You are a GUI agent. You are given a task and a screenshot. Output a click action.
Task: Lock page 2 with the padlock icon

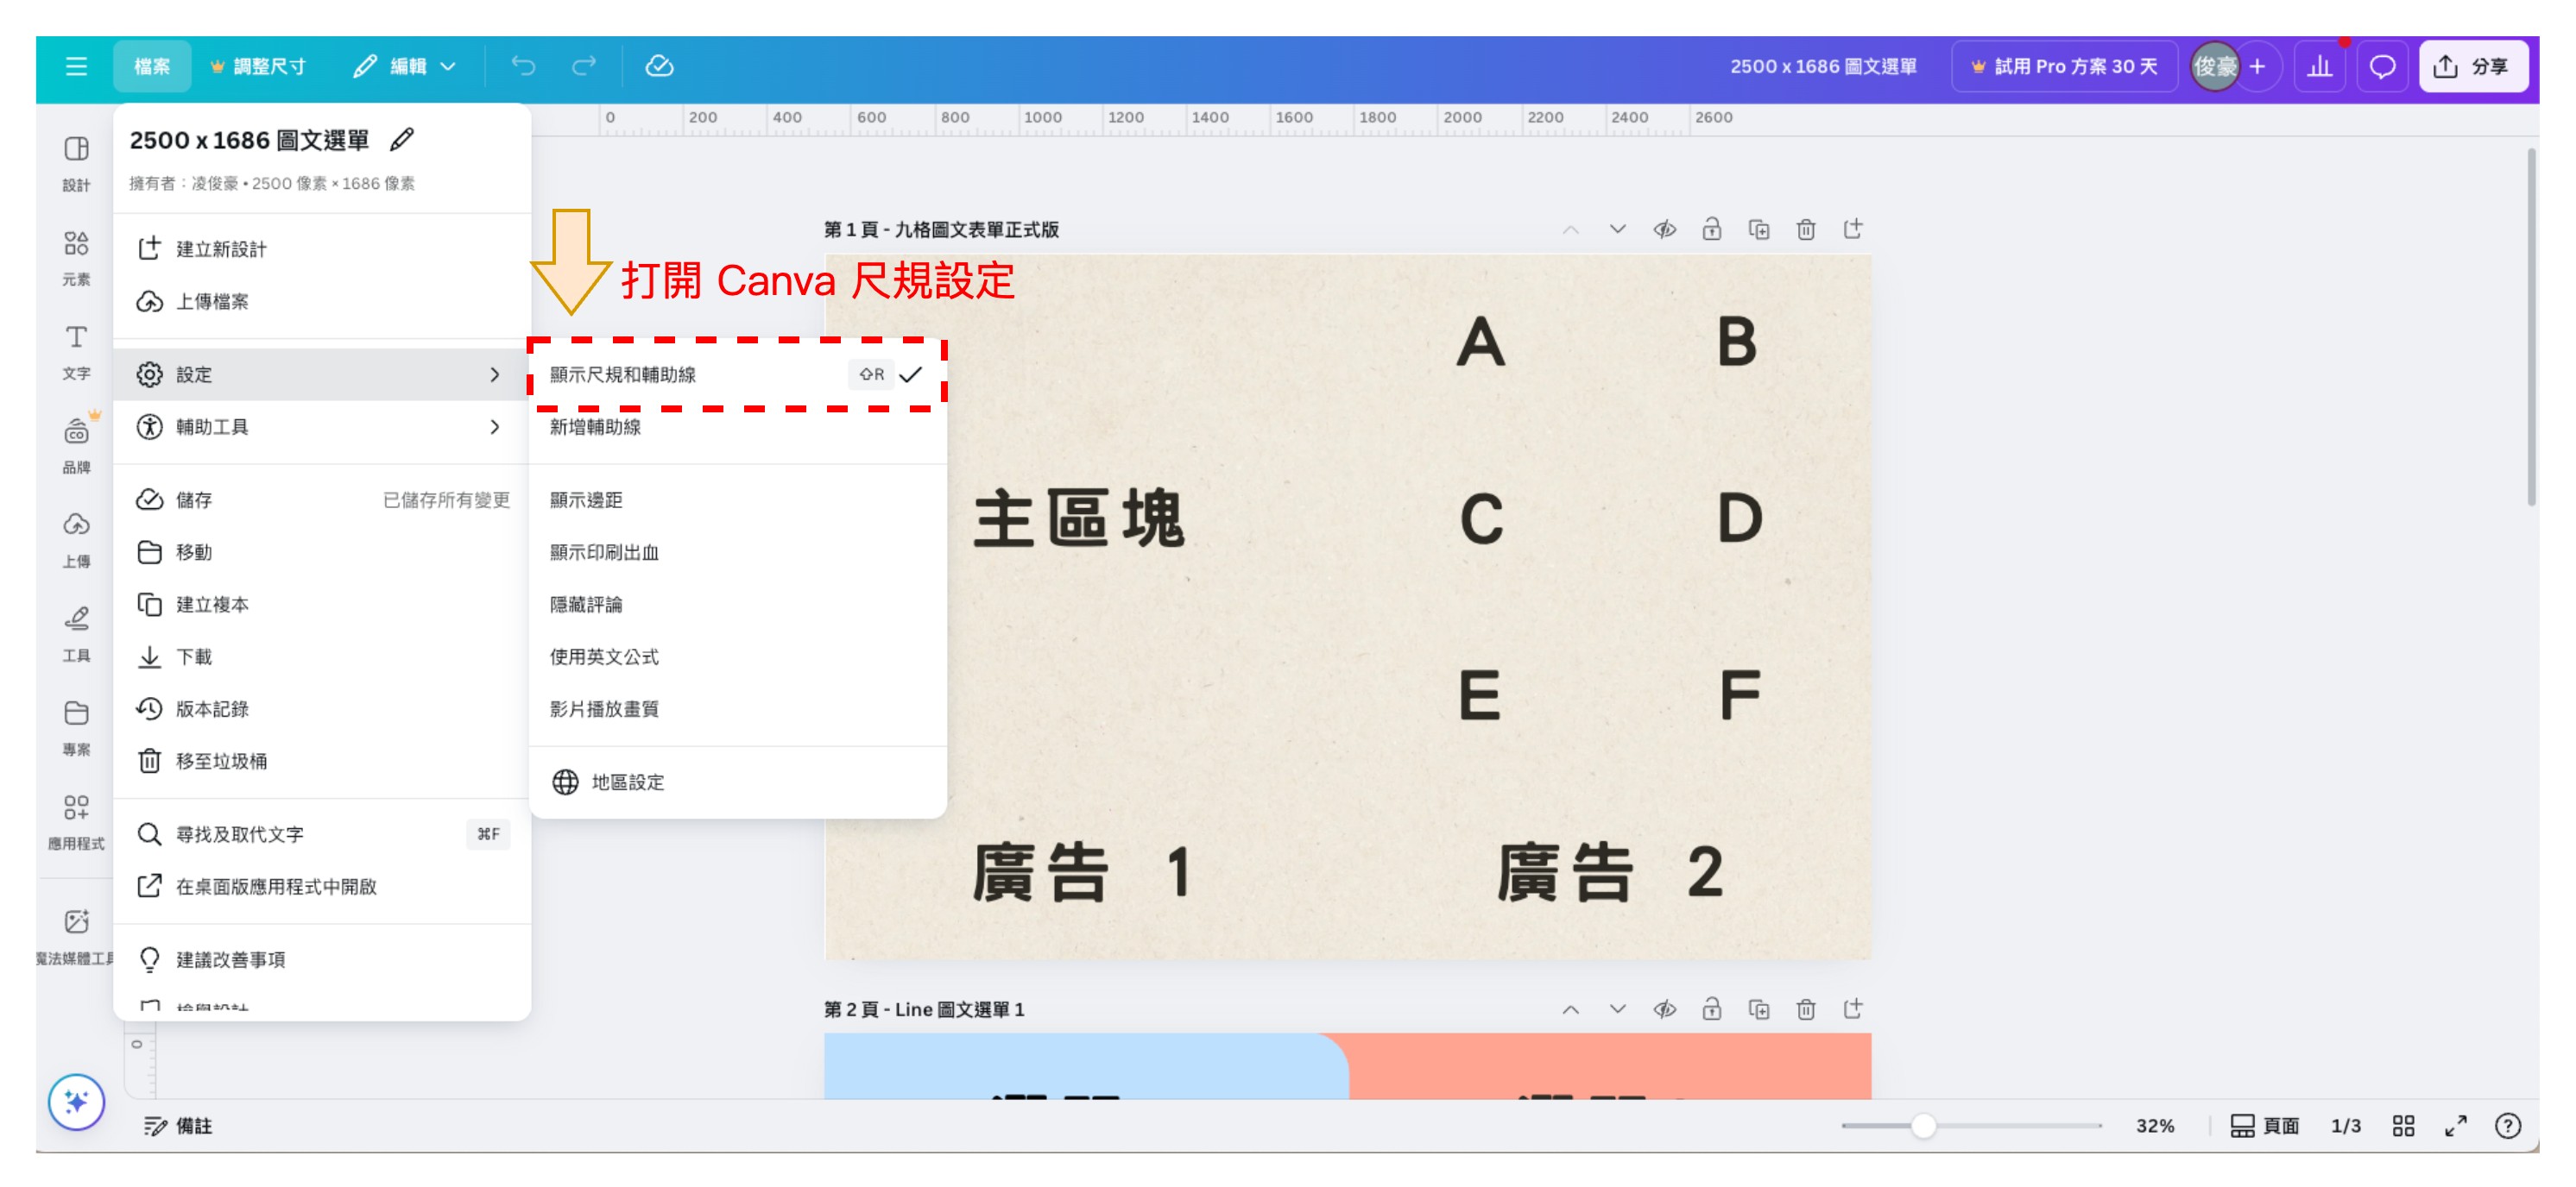click(1712, 1009)
